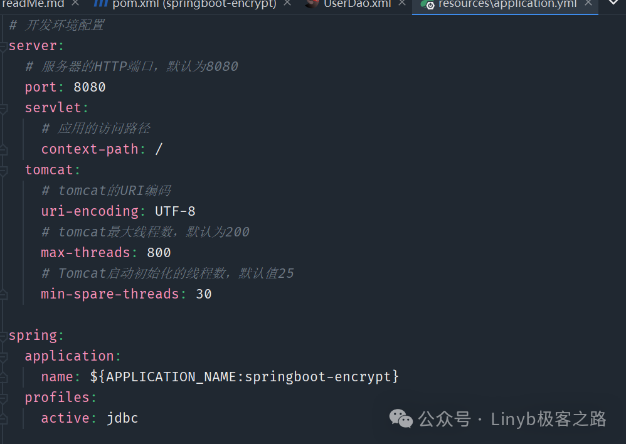Click the '# 开发环境配置' comment line
The width and height of the screenshot is (626, 444).
56,25
